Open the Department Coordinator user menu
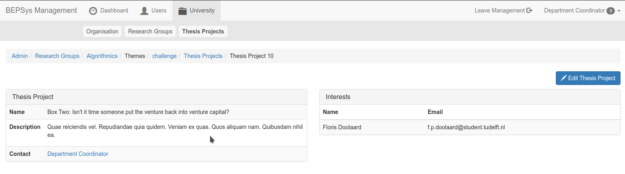The height and width of the screenshot is (174, 625). pos(582,10)
